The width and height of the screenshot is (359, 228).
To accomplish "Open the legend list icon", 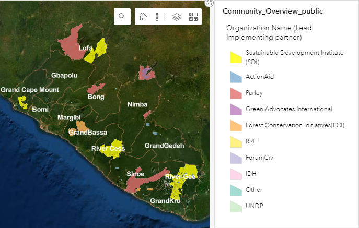I will pyautogui.click(x=160, y=17).
